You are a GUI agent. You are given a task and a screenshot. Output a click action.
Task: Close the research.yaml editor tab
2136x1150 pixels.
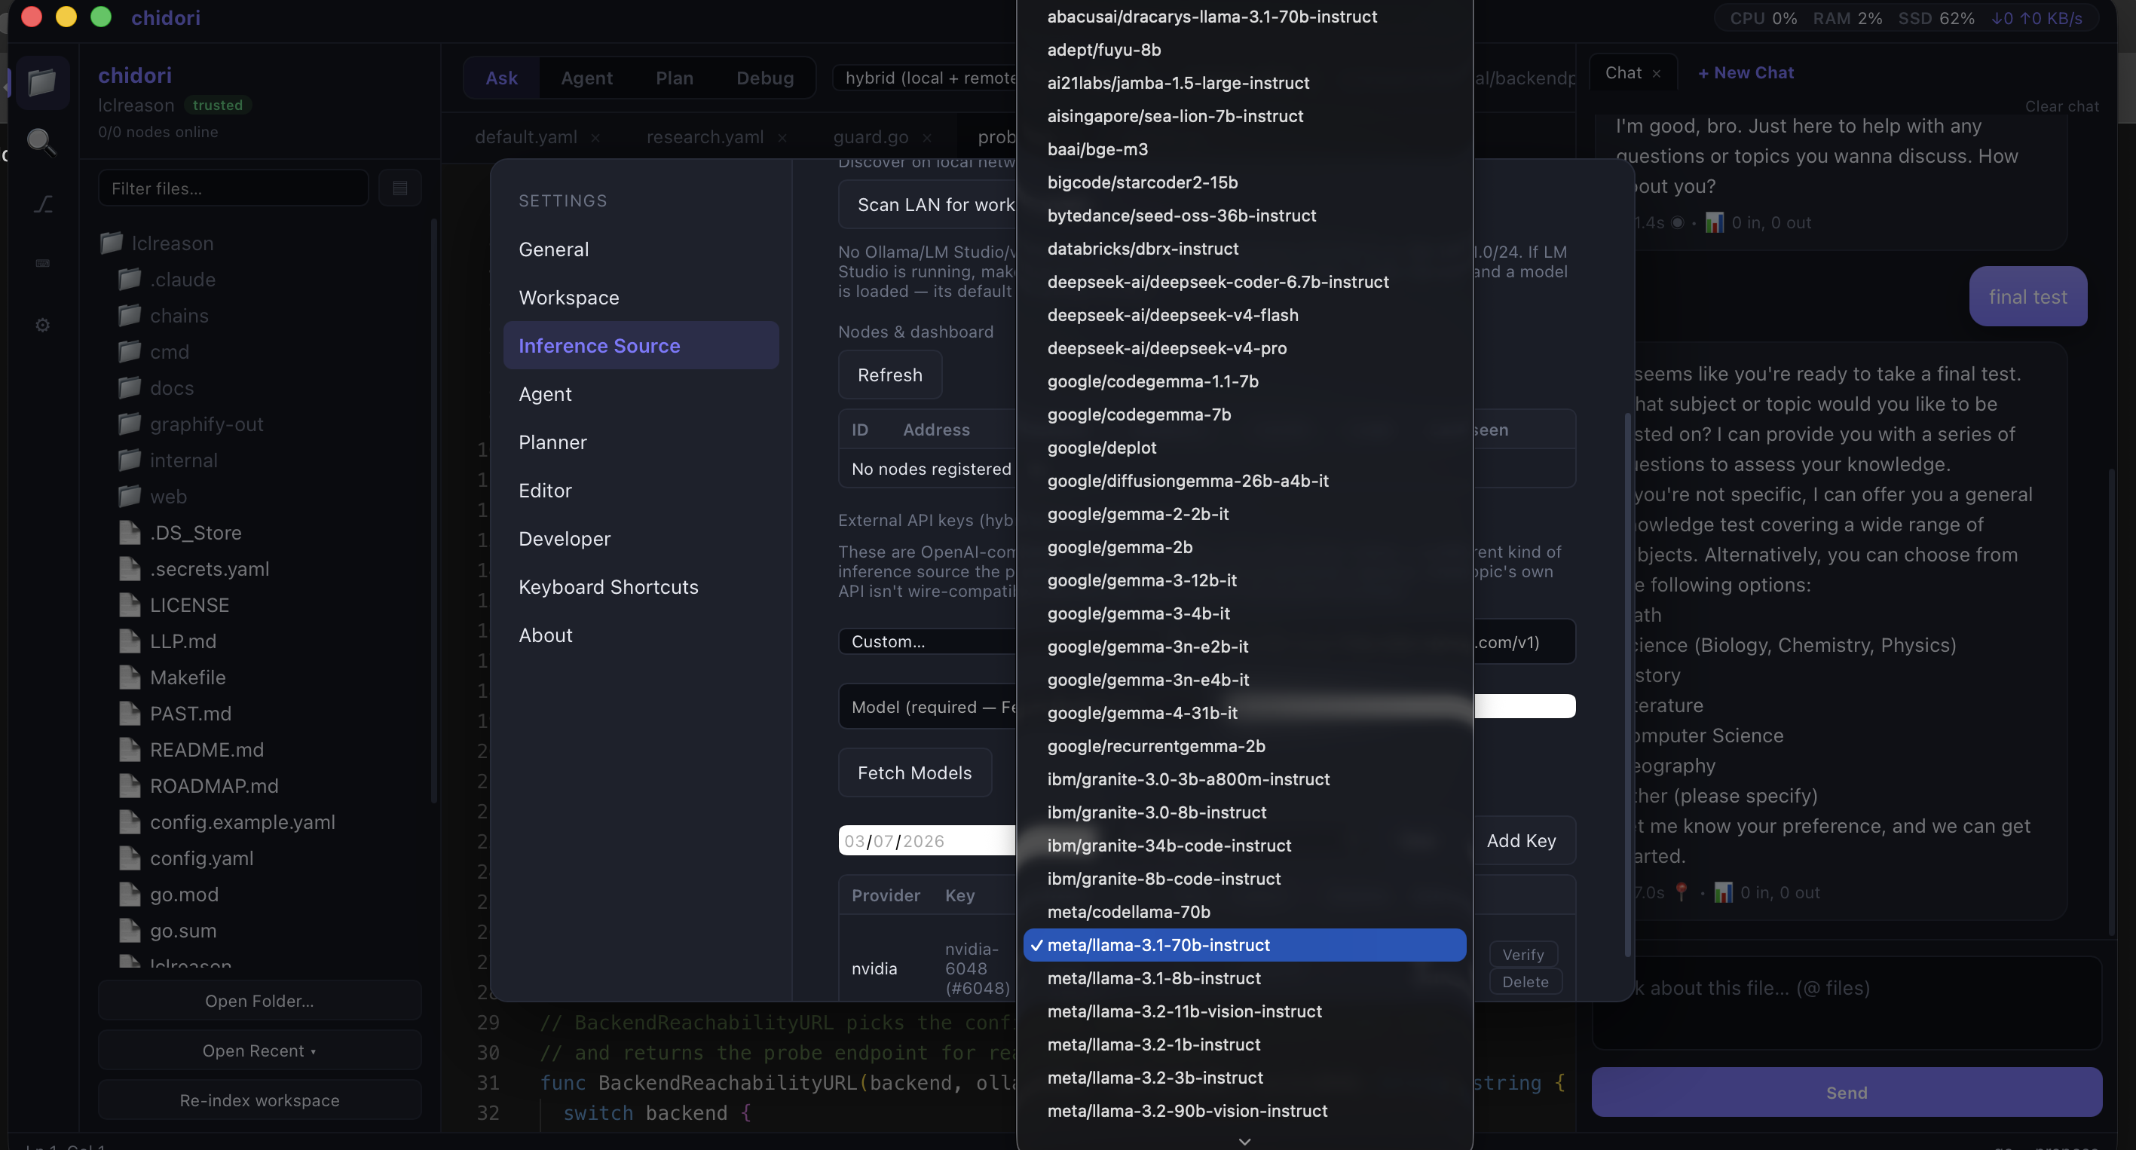coord(782,138)
